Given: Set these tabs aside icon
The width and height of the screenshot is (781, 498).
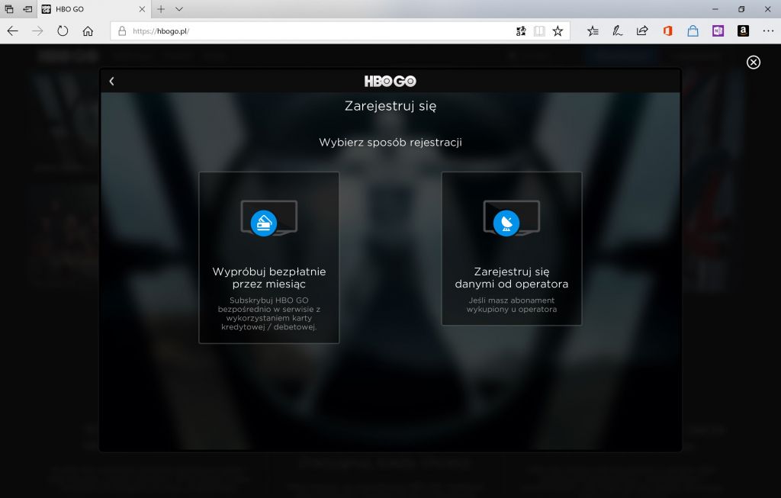Looking at the screenshot, I should click(27, 9).
